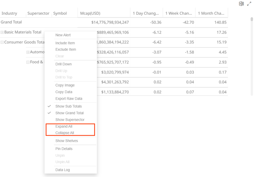Expand the Basic Materials Total row
Image resolution: width=255 pixels, height=177 pixels.
[x=2, y=33]
